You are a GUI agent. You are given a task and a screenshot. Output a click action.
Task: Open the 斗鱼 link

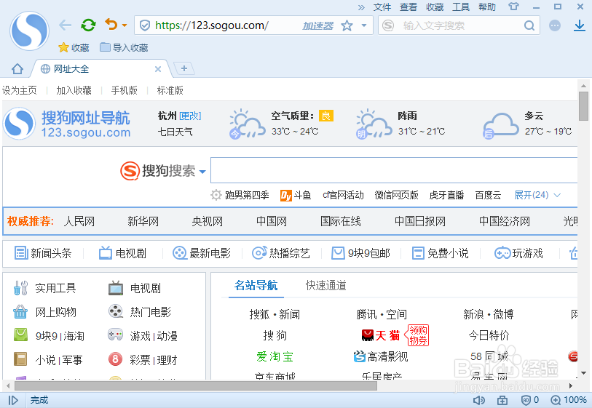(x=296, y=195)
